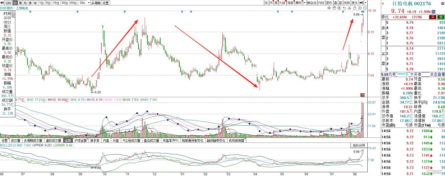
Task: Select the 季 quarterly period tab
Action: [30, 3]
